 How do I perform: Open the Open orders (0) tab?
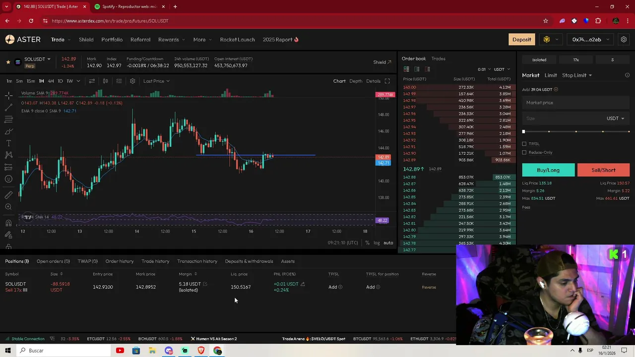pyautogui.click(x=53, y=261)
